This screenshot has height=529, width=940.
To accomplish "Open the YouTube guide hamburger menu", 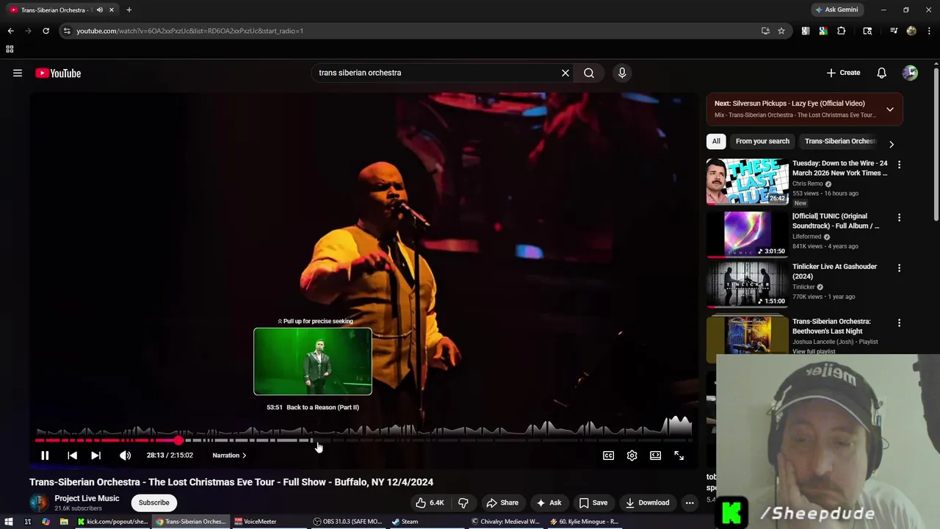I will coord(18,73).
